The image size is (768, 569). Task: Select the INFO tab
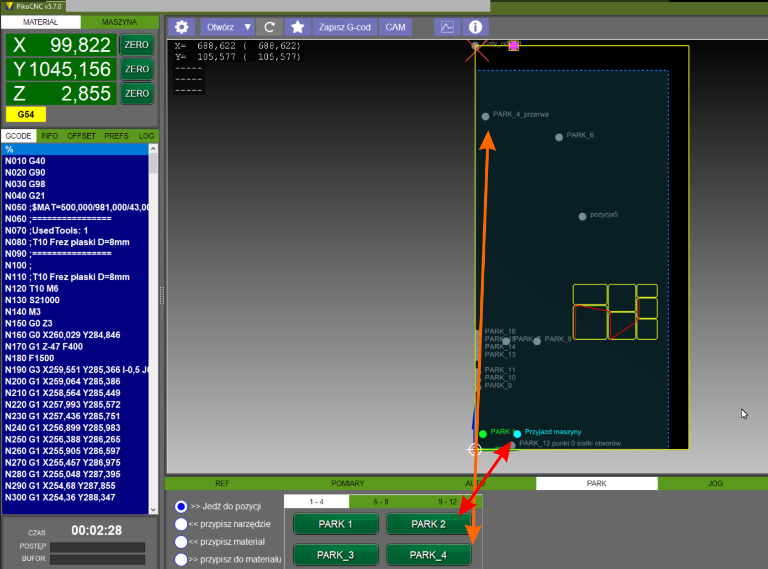(x=50, y=136)
